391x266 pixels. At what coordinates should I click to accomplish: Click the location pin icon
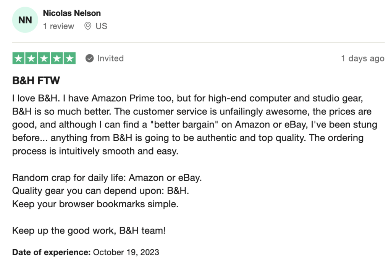point(88,26)
